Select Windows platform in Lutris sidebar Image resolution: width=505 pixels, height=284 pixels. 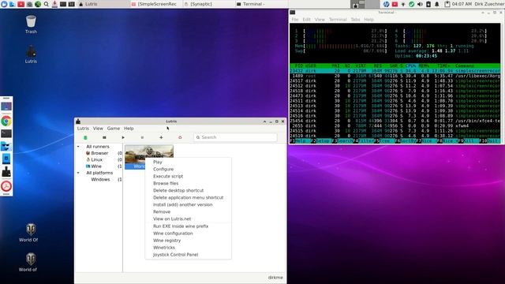point(100,179)
